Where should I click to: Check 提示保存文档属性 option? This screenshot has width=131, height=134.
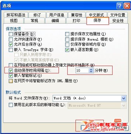coord(67,34)
